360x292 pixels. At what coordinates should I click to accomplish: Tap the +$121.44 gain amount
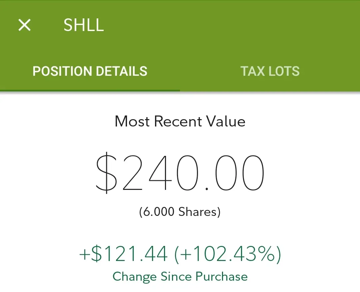[x=123, y=254]
